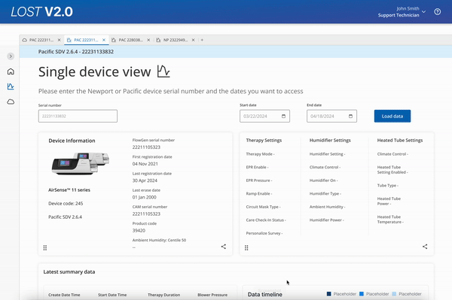
Task: Click the Tube Type label
Action: click(388, 186)
